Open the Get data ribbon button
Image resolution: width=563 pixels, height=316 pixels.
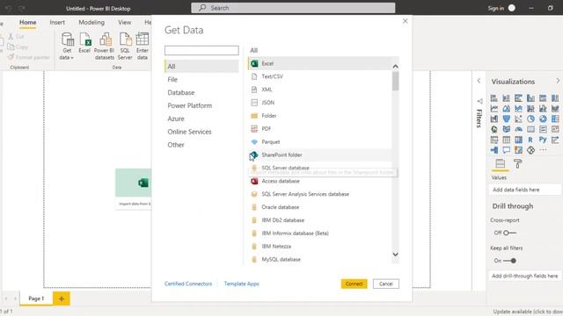67,46
